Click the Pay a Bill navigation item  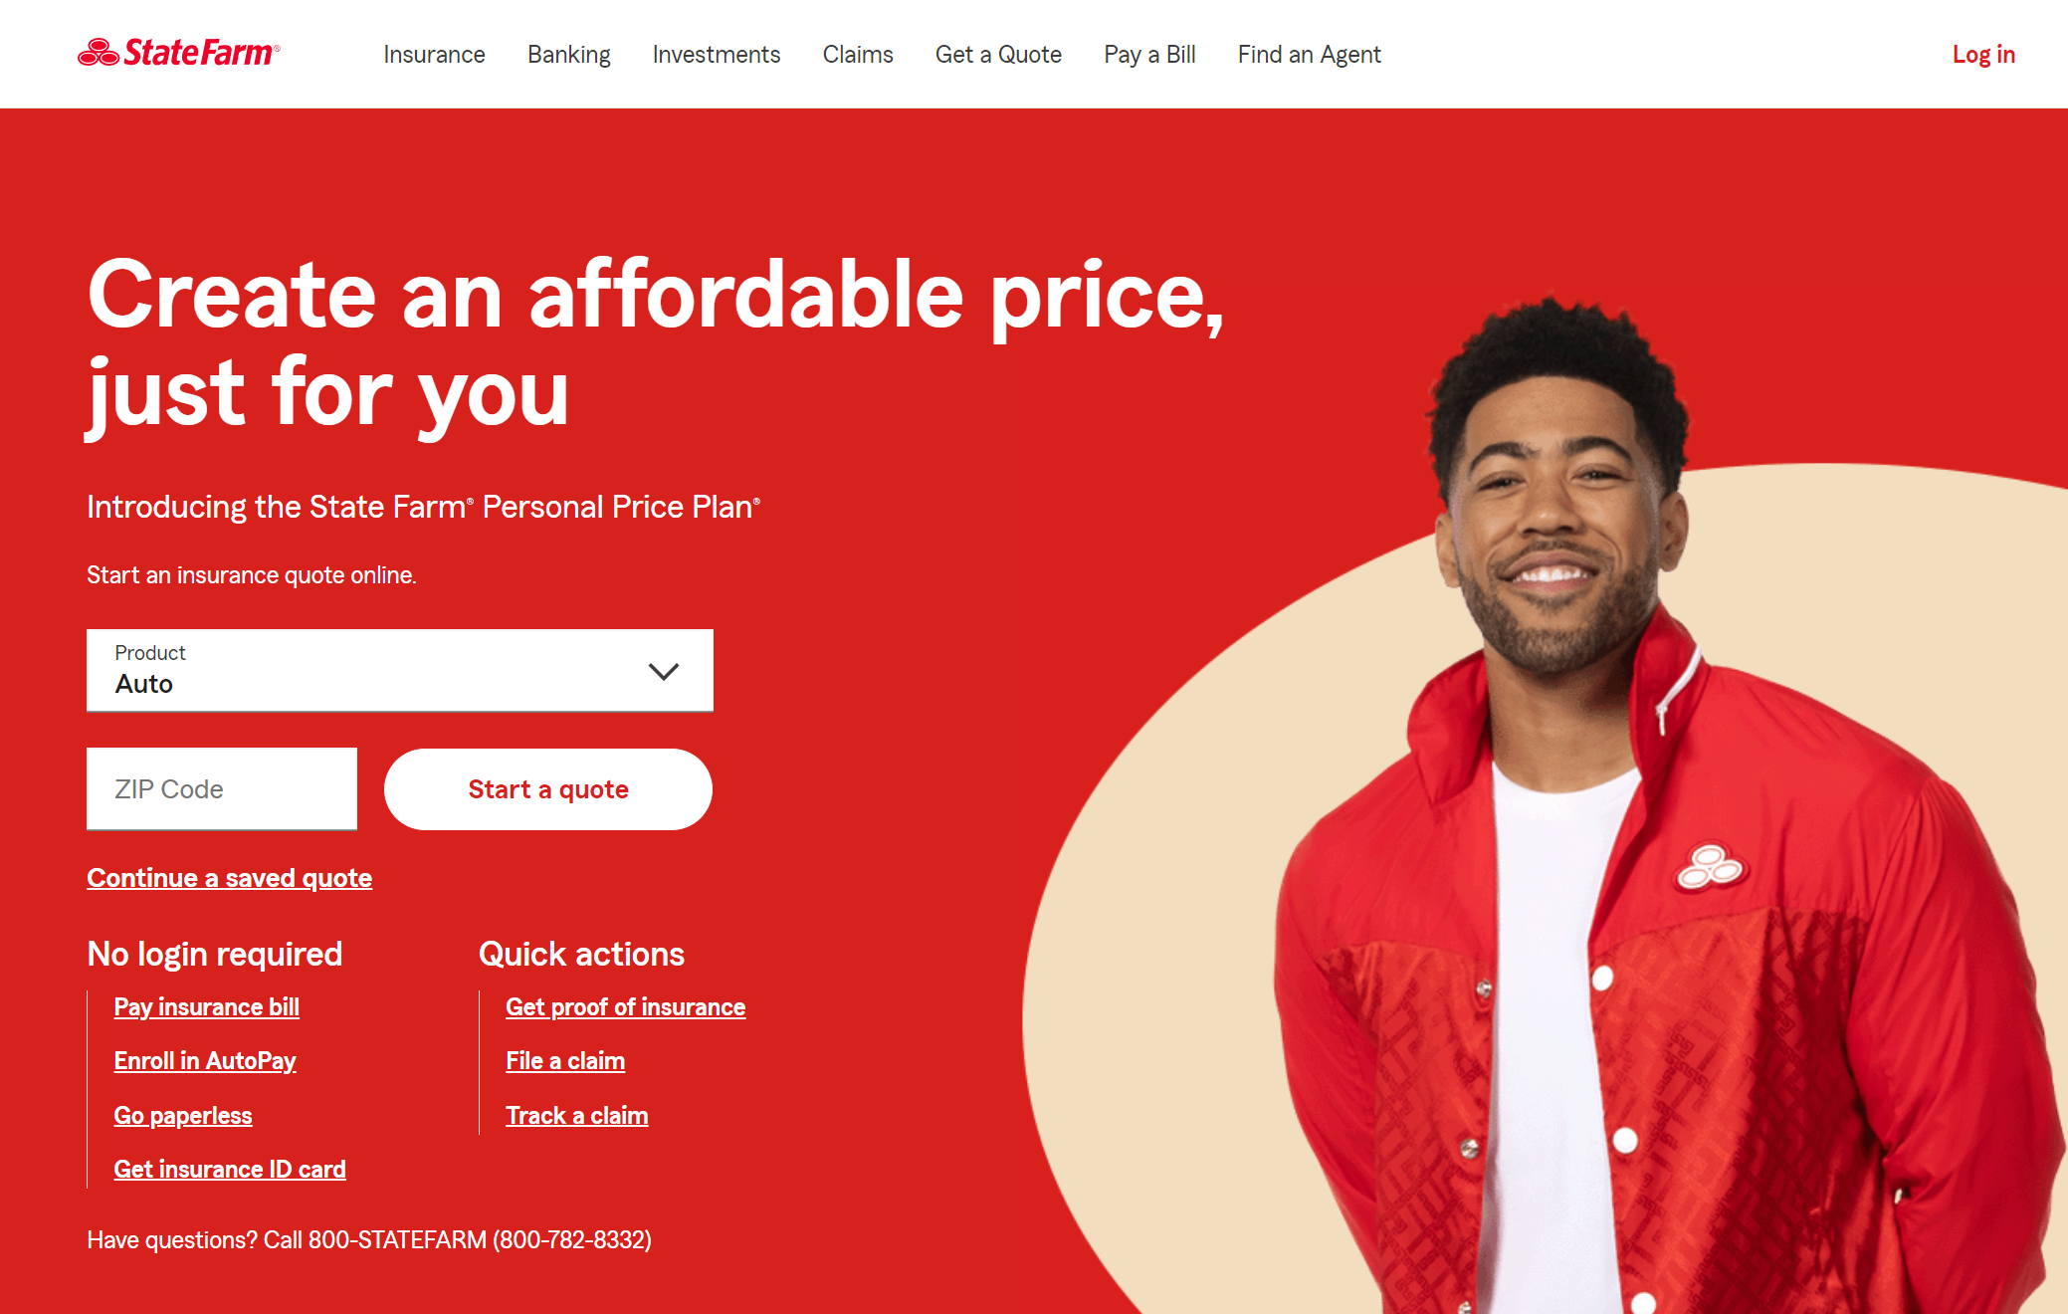(x=1148, y=54)
